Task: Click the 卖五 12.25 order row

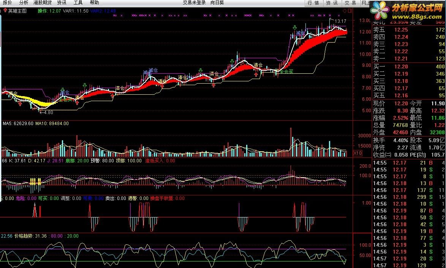Action: coord(409,30)
